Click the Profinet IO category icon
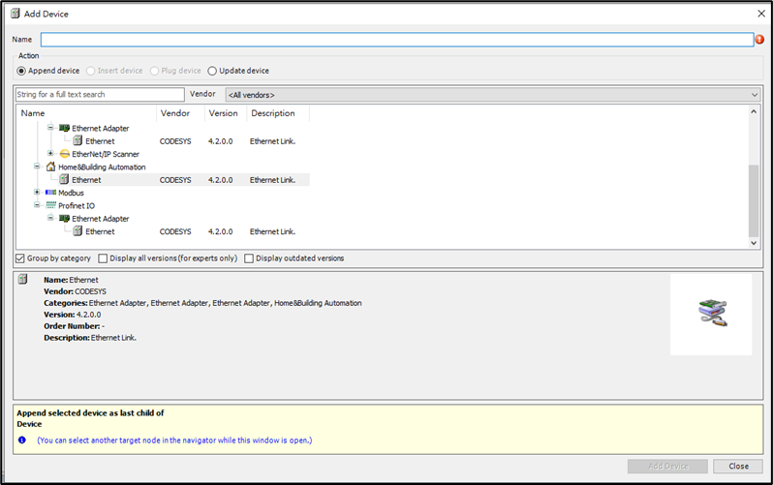Viewport: 773px width, 485px height. pos(50,205)
